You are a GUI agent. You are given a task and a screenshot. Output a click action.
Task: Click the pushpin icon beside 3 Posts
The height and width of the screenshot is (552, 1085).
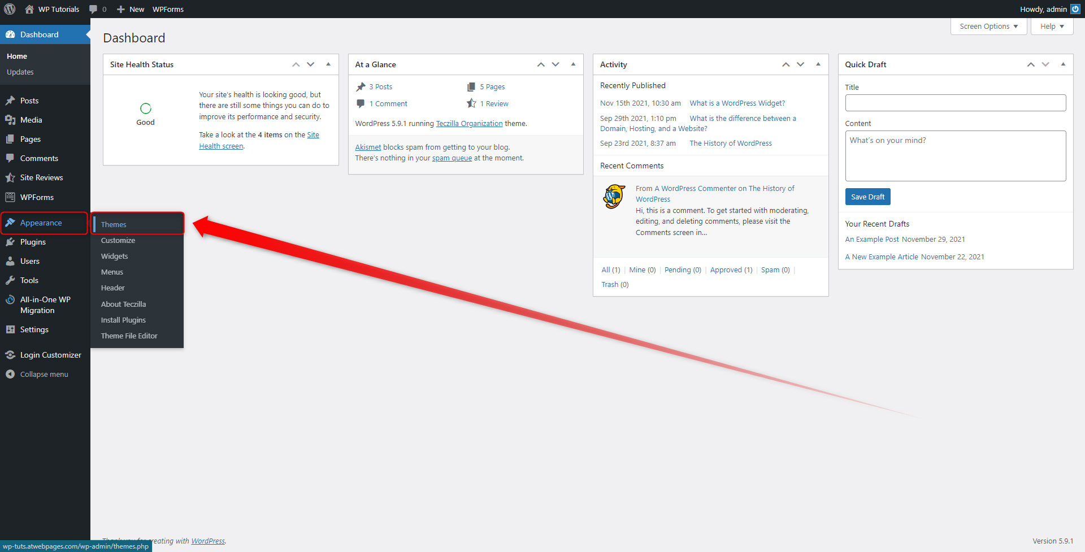(x=361, y=86)
